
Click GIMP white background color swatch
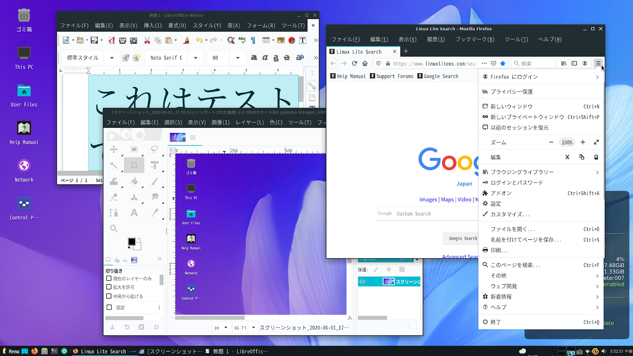pos(137,246)
